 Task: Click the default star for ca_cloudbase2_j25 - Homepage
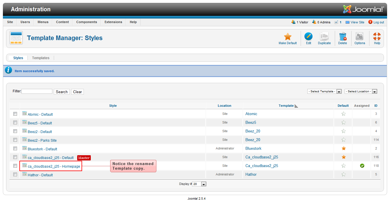click(x=343, y=166)
